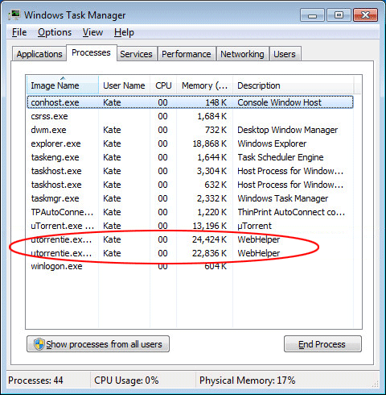The width and height of the screenshot is (386, 395).
Task: Minimize the Task Manager window
Action: click(x=312, y=15)
